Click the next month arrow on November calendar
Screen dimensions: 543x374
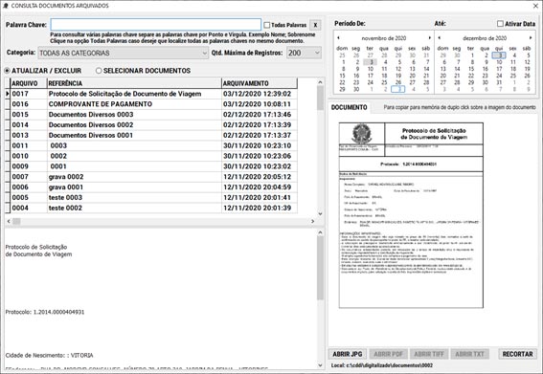tap(429, 37)
